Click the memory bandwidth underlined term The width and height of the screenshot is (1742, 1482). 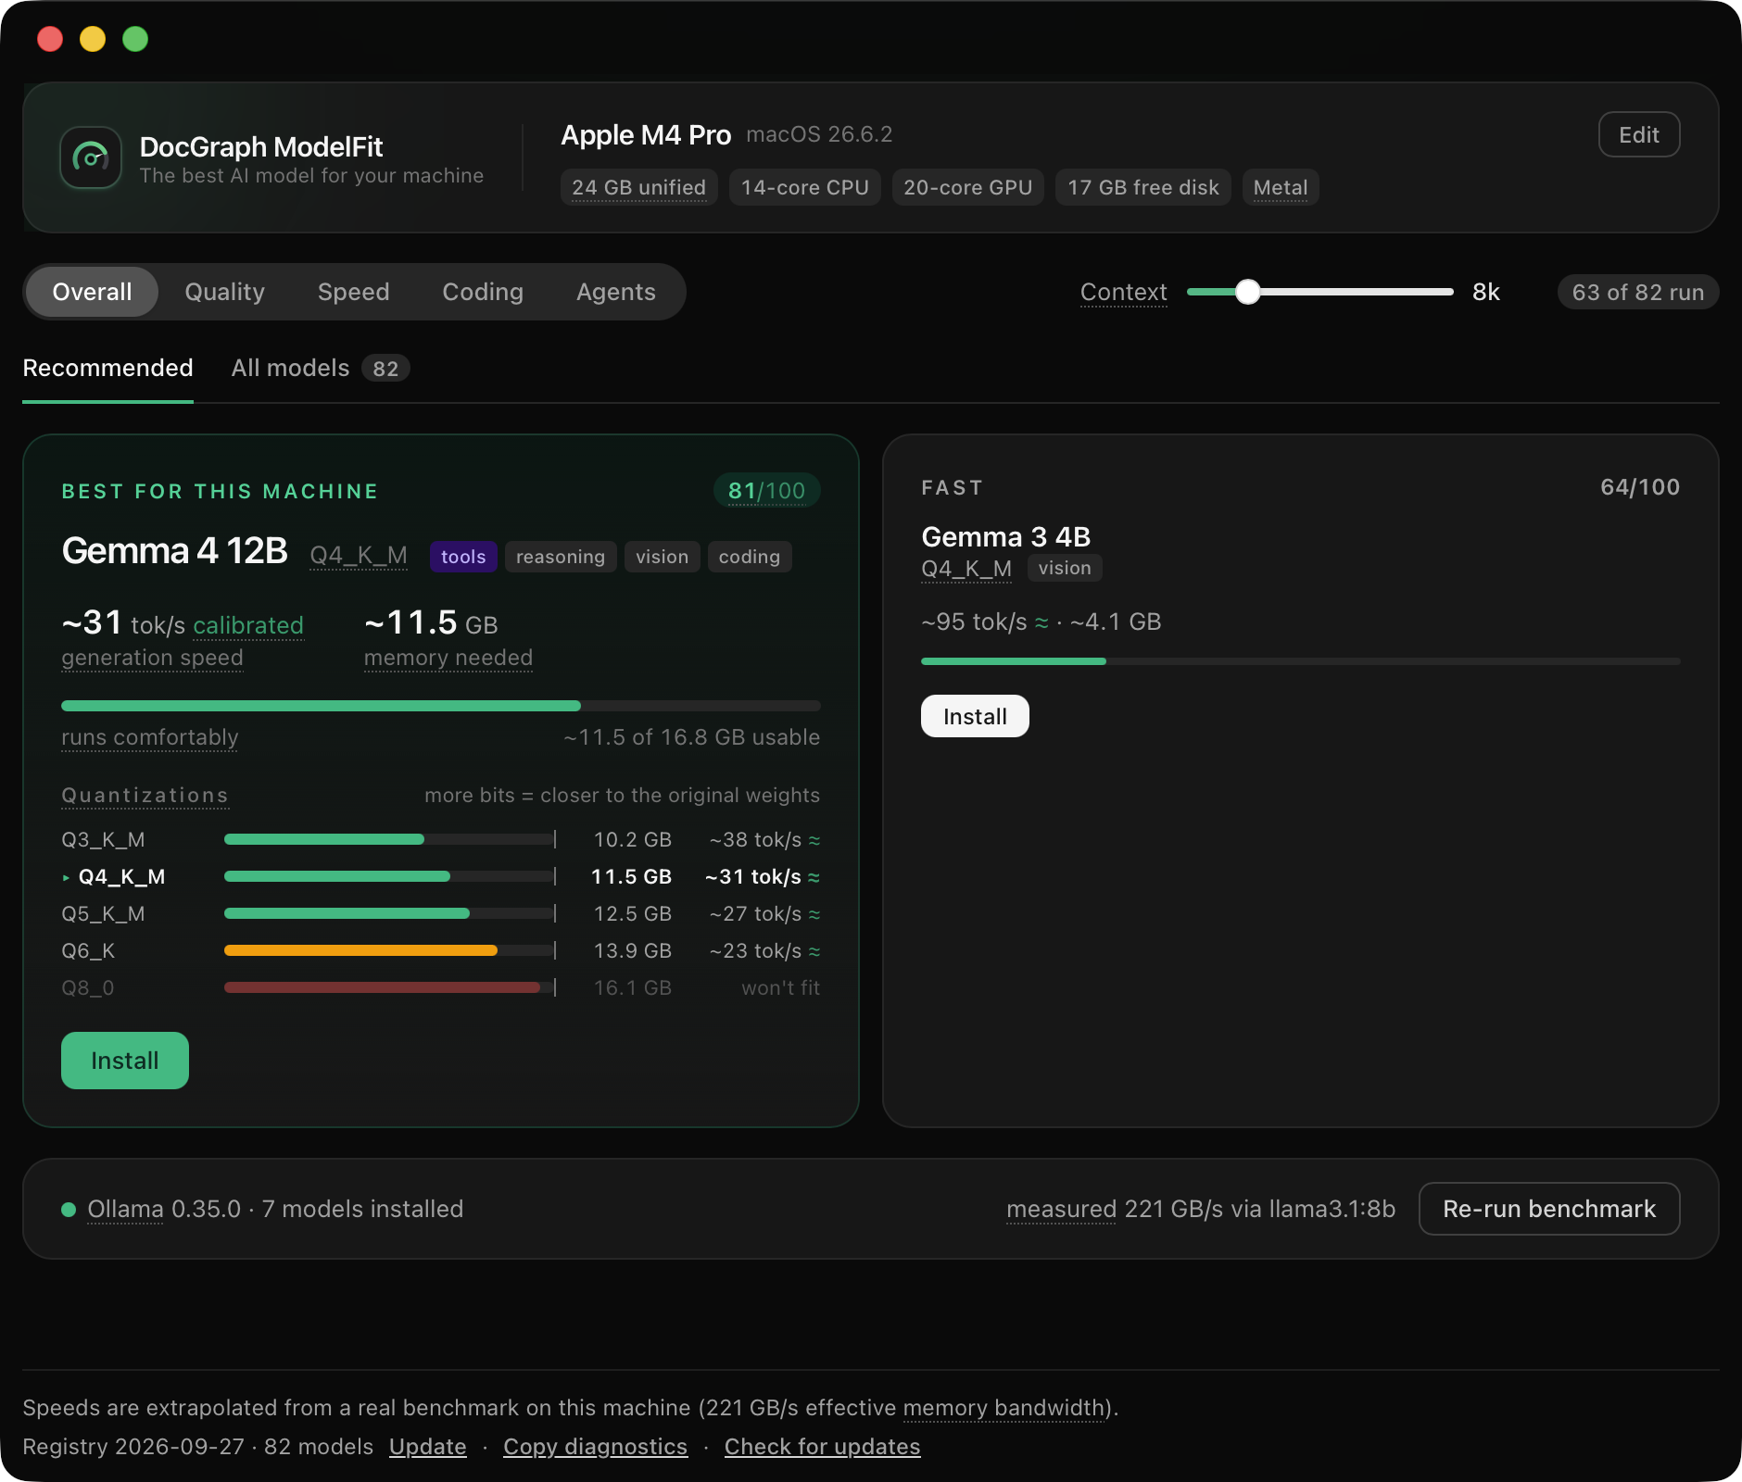click(1004, 1408)
